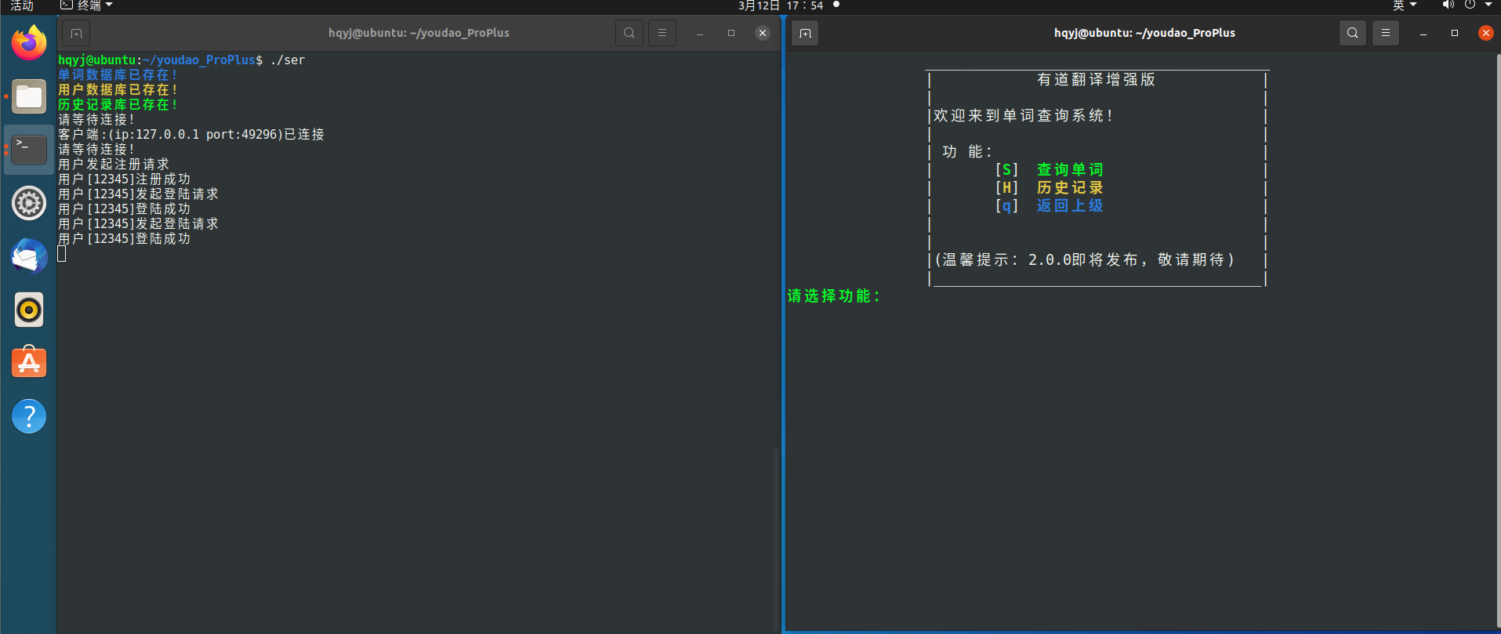Minimize the left terminal window
Image resolution: width=1501 pixels, height=634 pixels.
(700, 33)
